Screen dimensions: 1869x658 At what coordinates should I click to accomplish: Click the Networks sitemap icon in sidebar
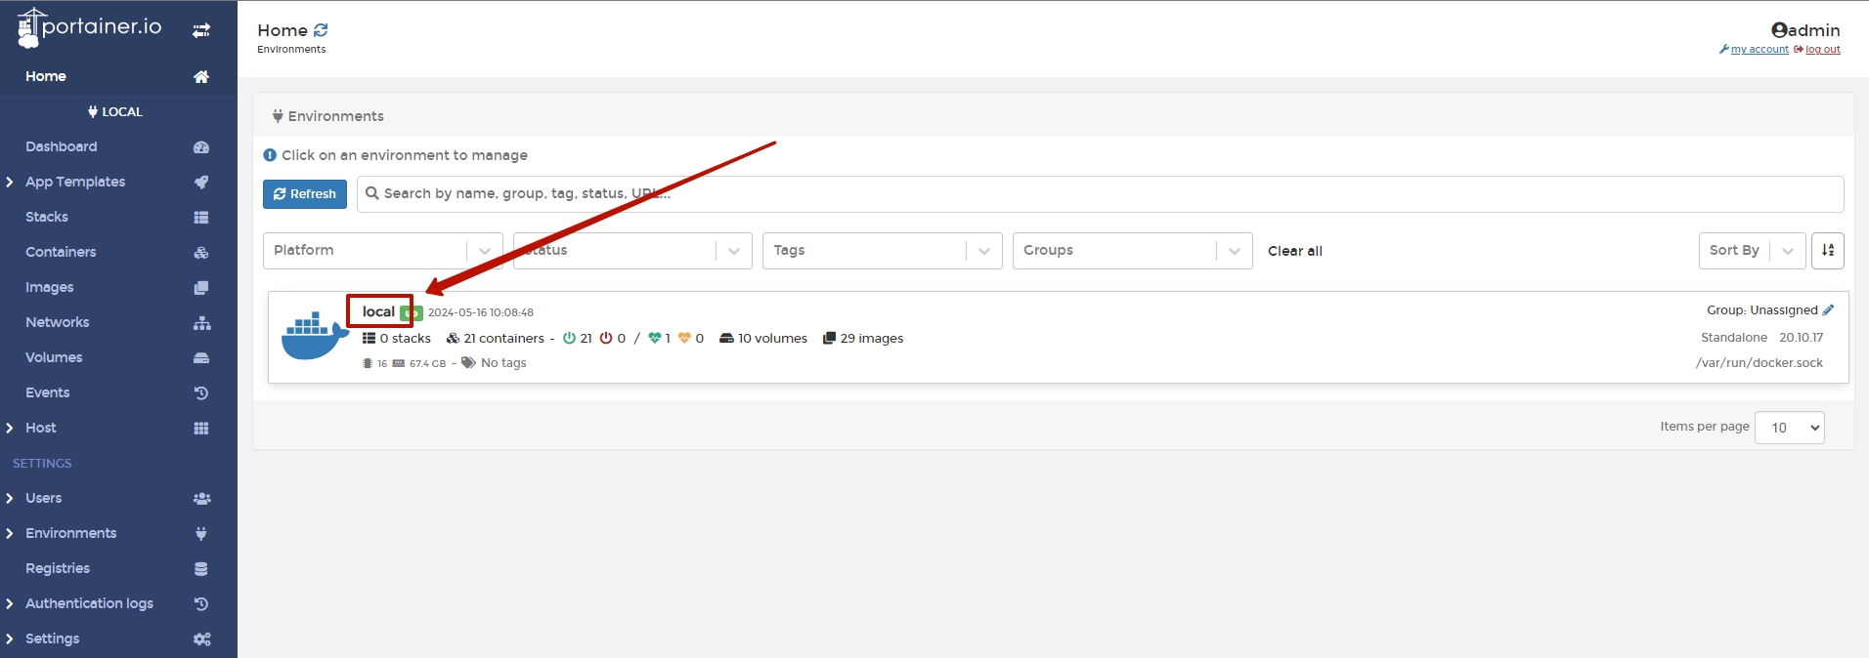pyautogui.click(x=201, y=323)
